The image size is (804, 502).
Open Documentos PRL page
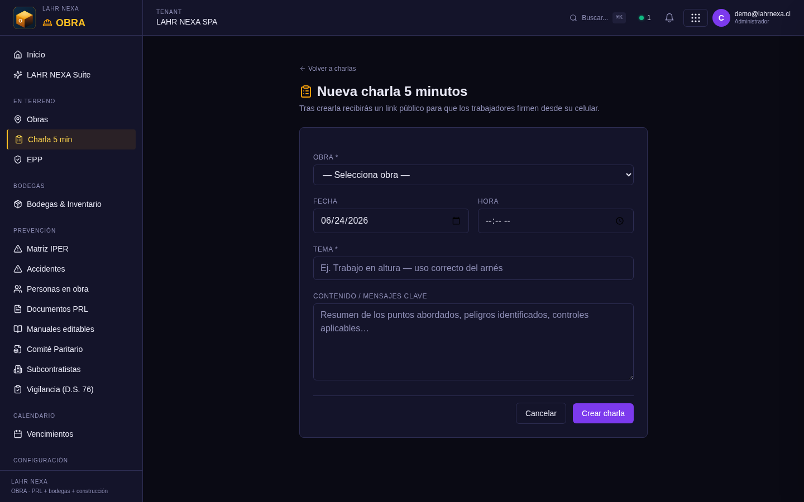pyautogui.click(x=71, y=309)
